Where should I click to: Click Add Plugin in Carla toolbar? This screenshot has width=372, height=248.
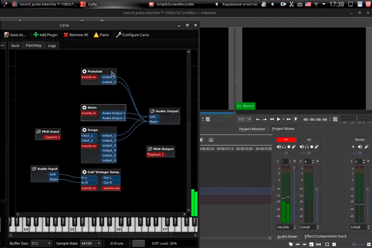pos(45,35)
